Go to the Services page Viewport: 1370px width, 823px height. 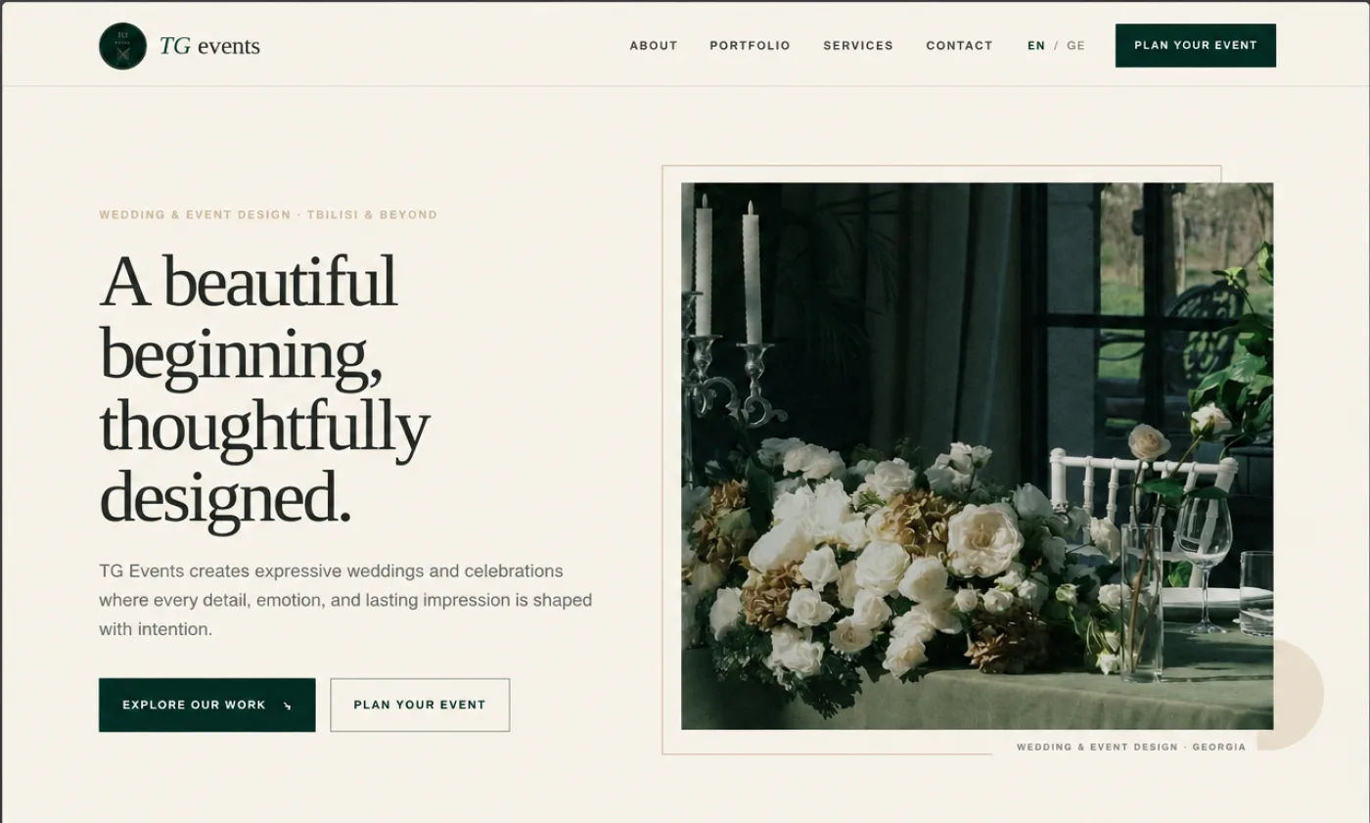click(858, 46)
